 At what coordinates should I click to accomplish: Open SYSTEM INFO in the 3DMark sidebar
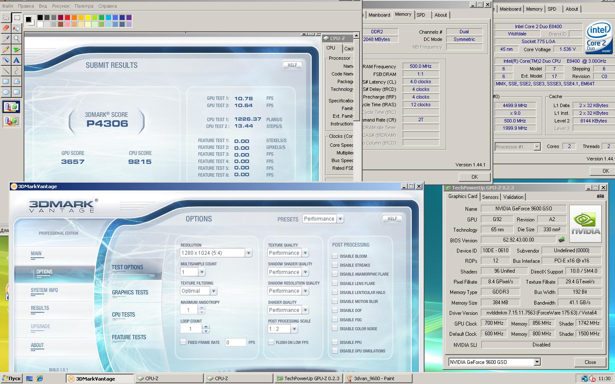pyautogui.click(x=44, y=290)
